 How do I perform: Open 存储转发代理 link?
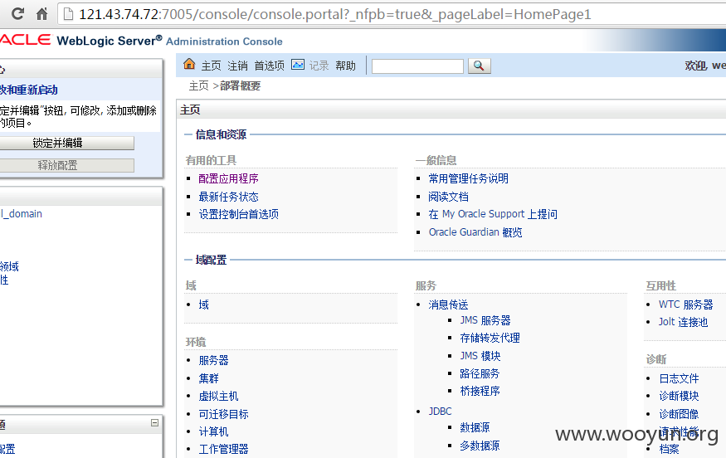coord(490,338)
